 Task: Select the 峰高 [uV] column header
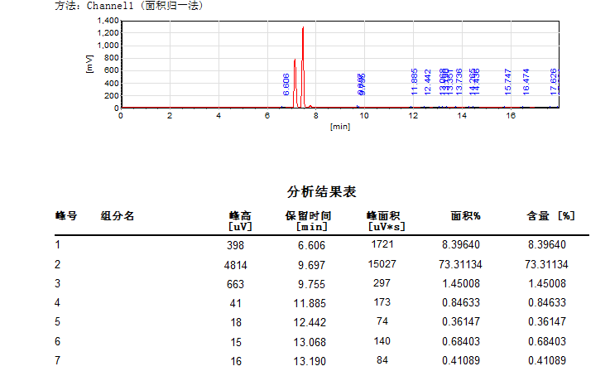(x=240, y=221)
